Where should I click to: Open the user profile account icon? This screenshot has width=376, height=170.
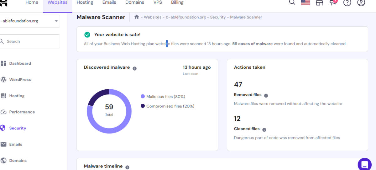click(361, 3)
